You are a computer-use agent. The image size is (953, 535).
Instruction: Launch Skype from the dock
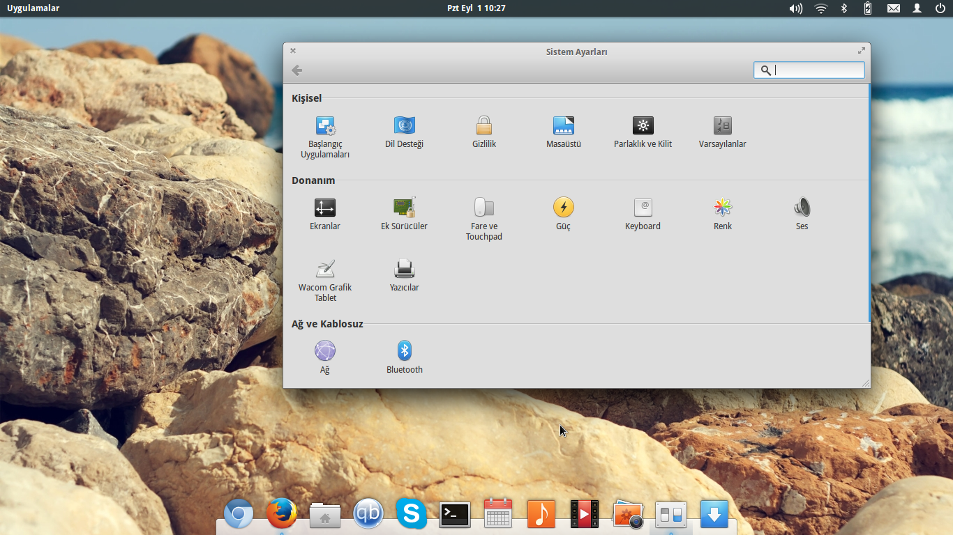[412, 514]
